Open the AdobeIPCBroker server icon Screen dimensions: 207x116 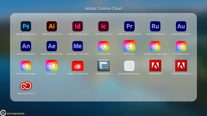point(103,66)
